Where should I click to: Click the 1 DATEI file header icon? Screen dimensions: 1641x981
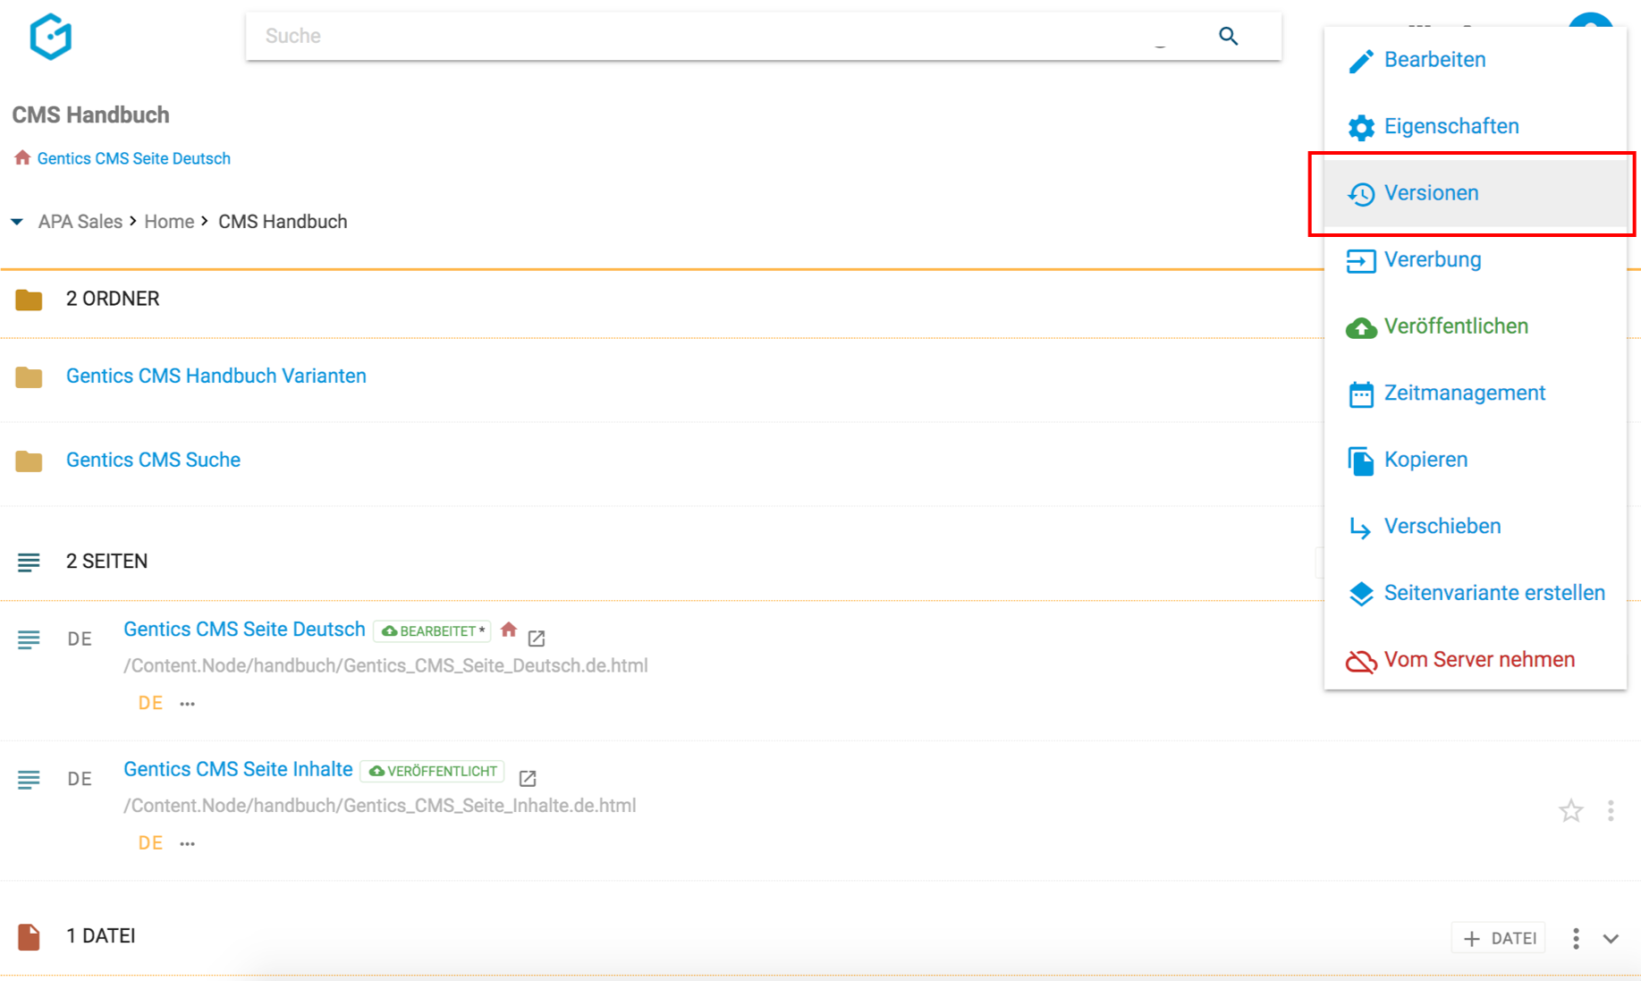29,937
